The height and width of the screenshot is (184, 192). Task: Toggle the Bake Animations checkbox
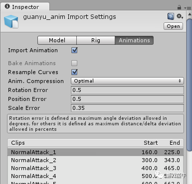(74, 63)
